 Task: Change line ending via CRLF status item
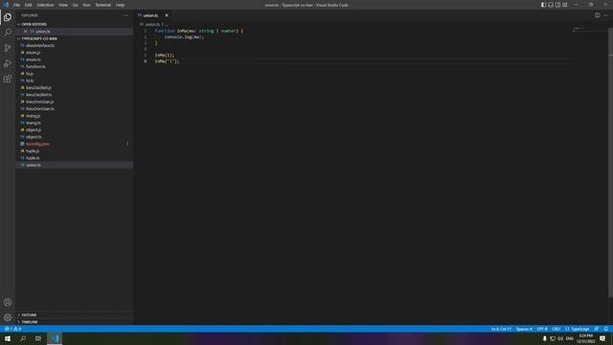point(556,329)
